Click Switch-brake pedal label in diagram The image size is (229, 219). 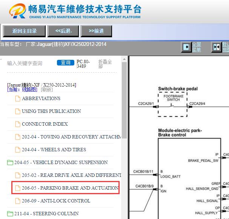click(x=178, y=89)
